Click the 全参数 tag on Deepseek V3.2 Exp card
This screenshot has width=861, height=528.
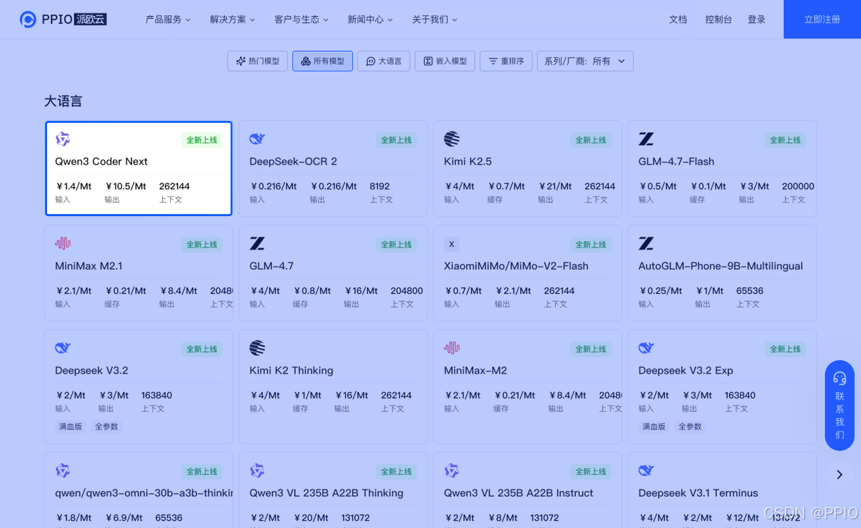point(689,426)
